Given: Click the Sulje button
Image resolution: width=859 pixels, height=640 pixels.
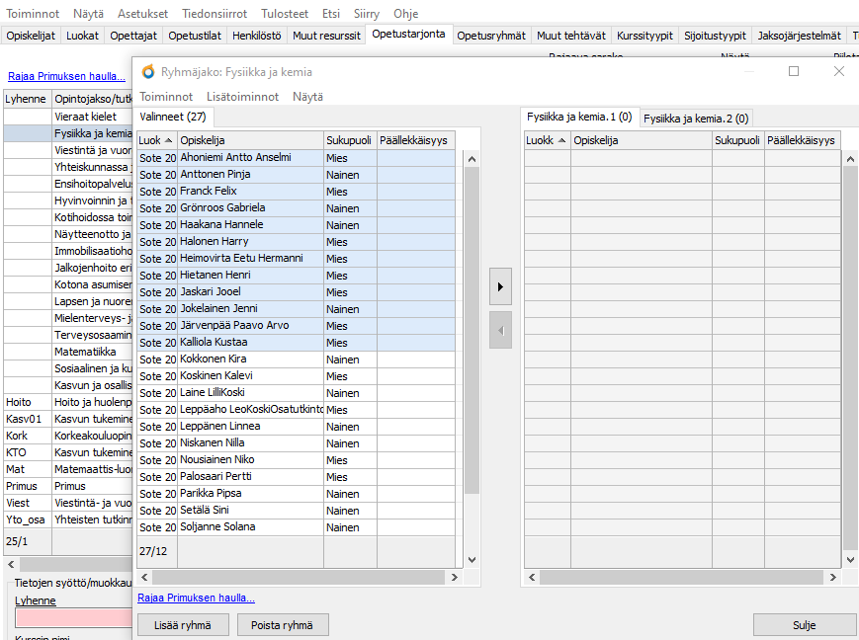Looking at the screenshot, I should pyautogui.click(x=804, y=625).
